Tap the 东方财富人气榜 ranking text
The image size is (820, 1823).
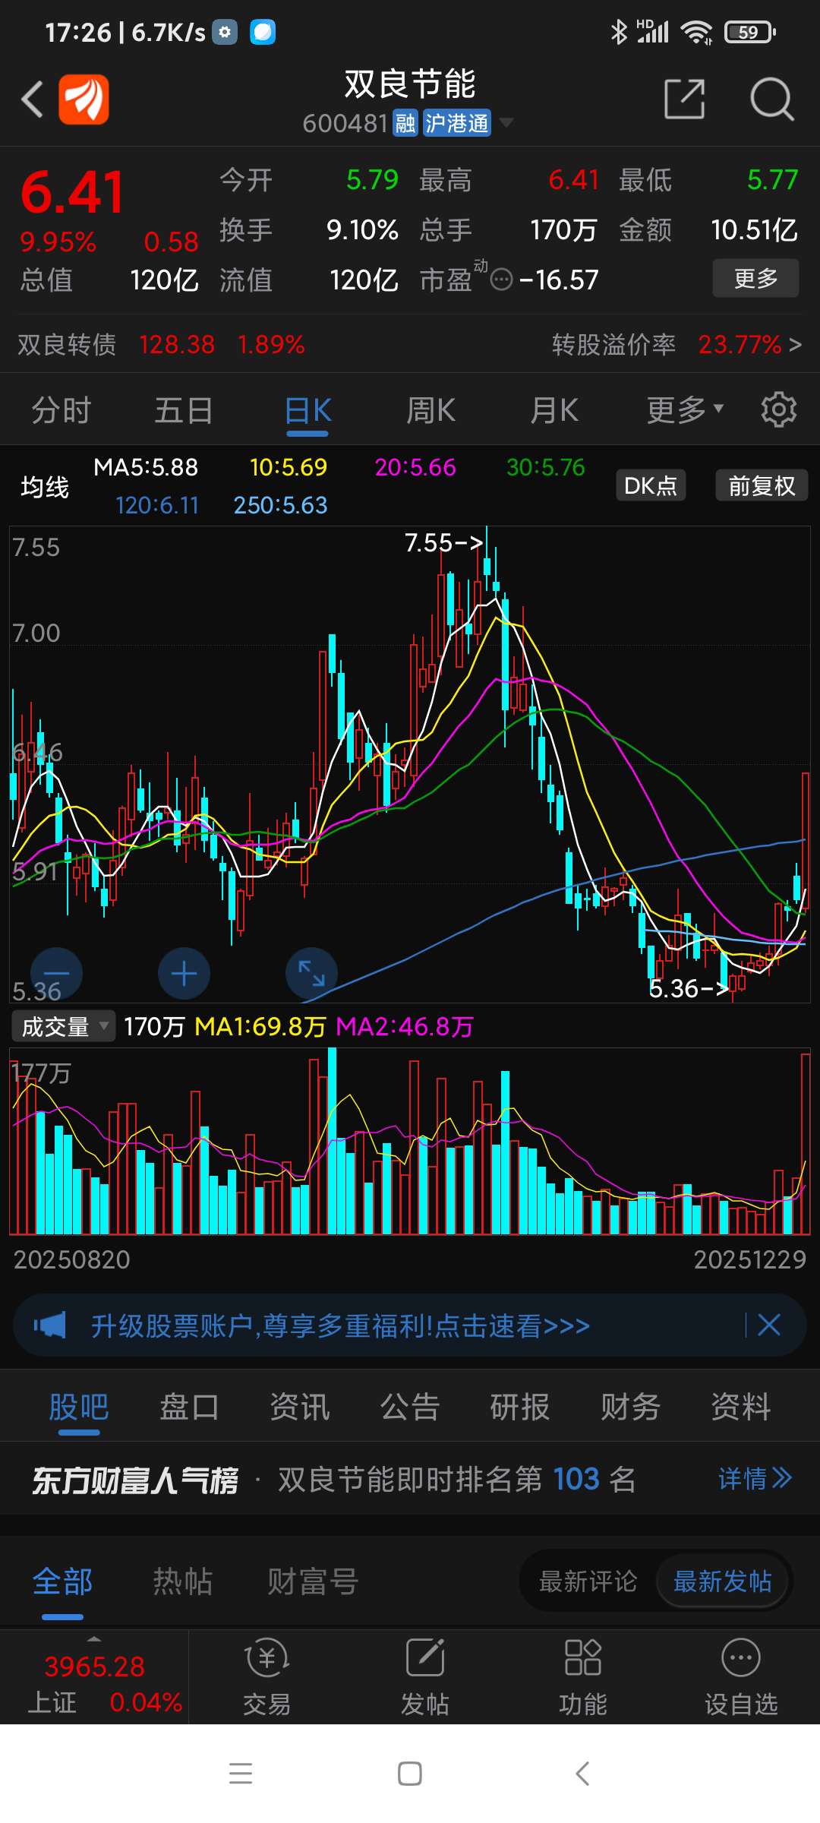coord(135,1480)
